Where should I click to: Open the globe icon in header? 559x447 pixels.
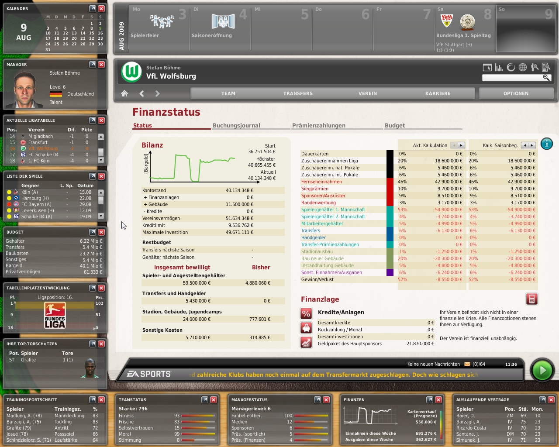point(523,67)
